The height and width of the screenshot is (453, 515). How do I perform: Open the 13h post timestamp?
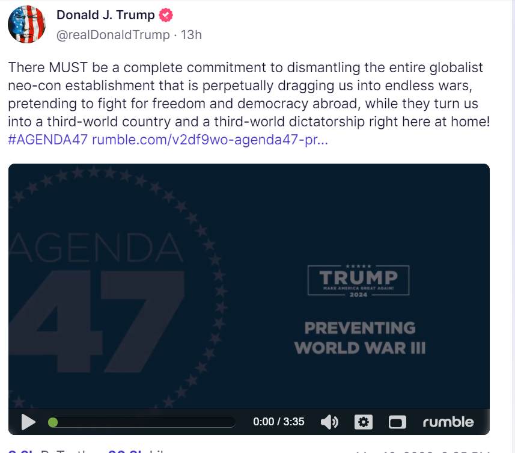(191, 35)
